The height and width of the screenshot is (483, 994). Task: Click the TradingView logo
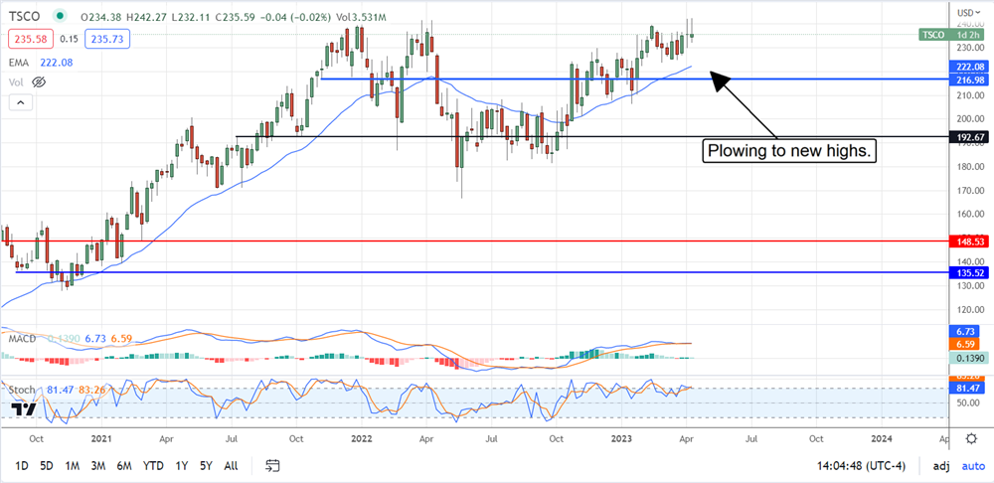[x=24, y=410]
